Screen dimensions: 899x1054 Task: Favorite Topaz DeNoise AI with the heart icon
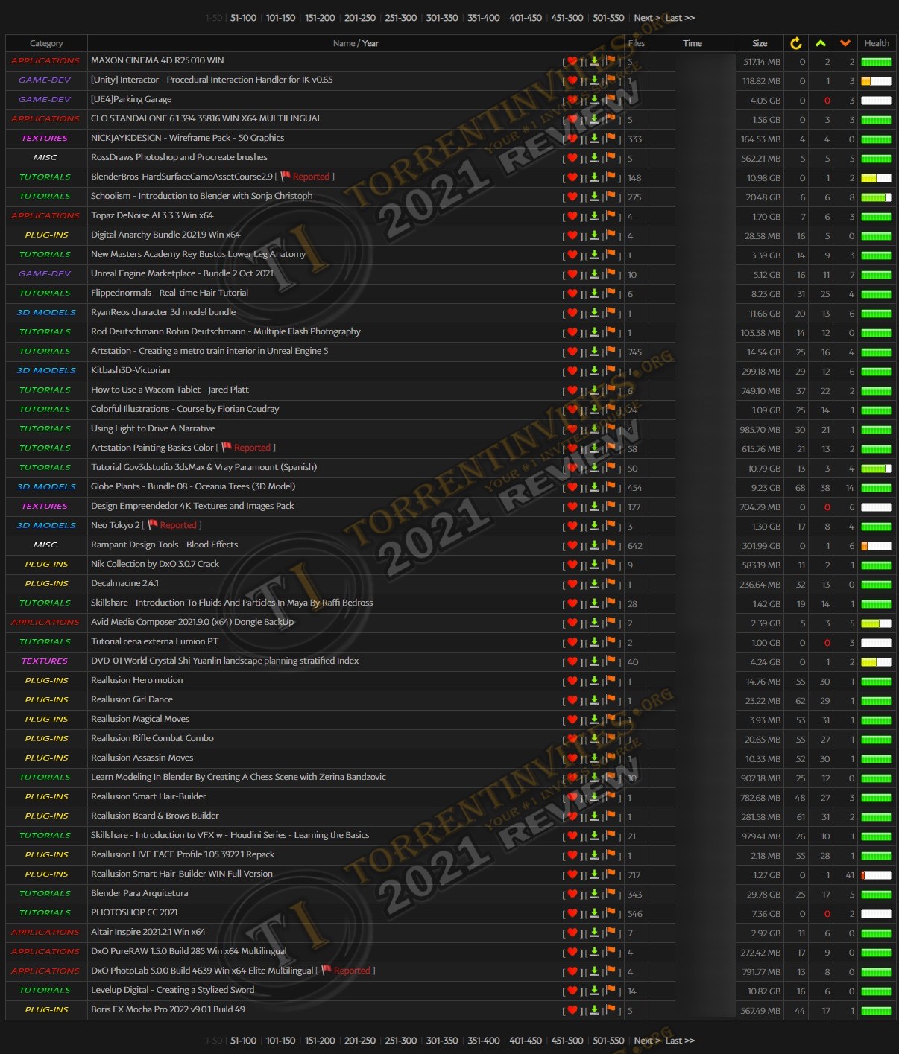(x=572, y=216)
